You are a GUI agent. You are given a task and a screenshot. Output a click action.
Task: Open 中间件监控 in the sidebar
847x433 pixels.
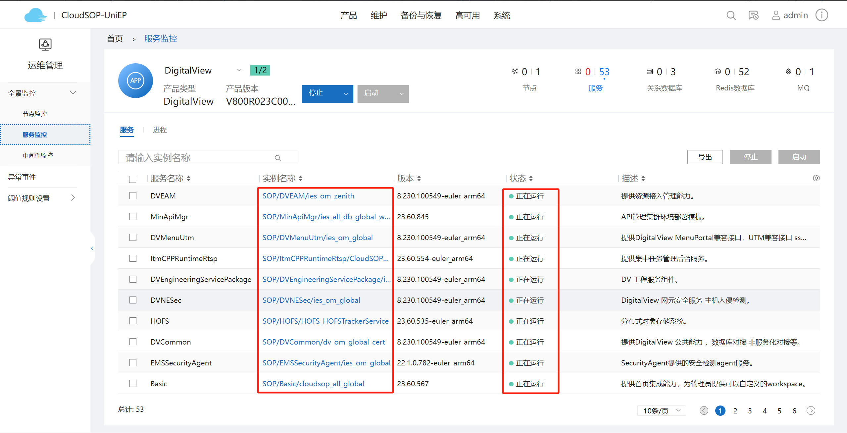point(38,155)
